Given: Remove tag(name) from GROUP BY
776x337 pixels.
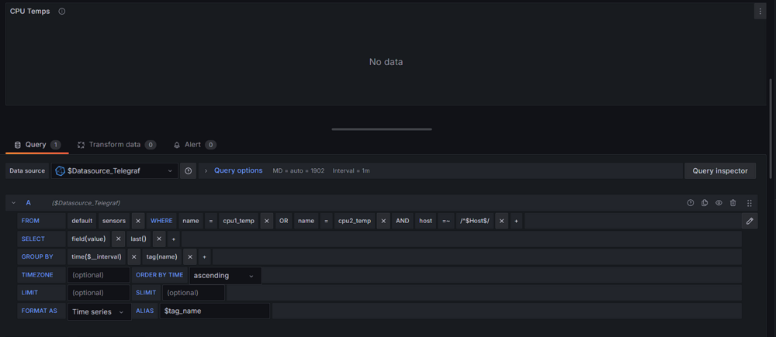Looking at the screenshot, I should coord(189,257).
